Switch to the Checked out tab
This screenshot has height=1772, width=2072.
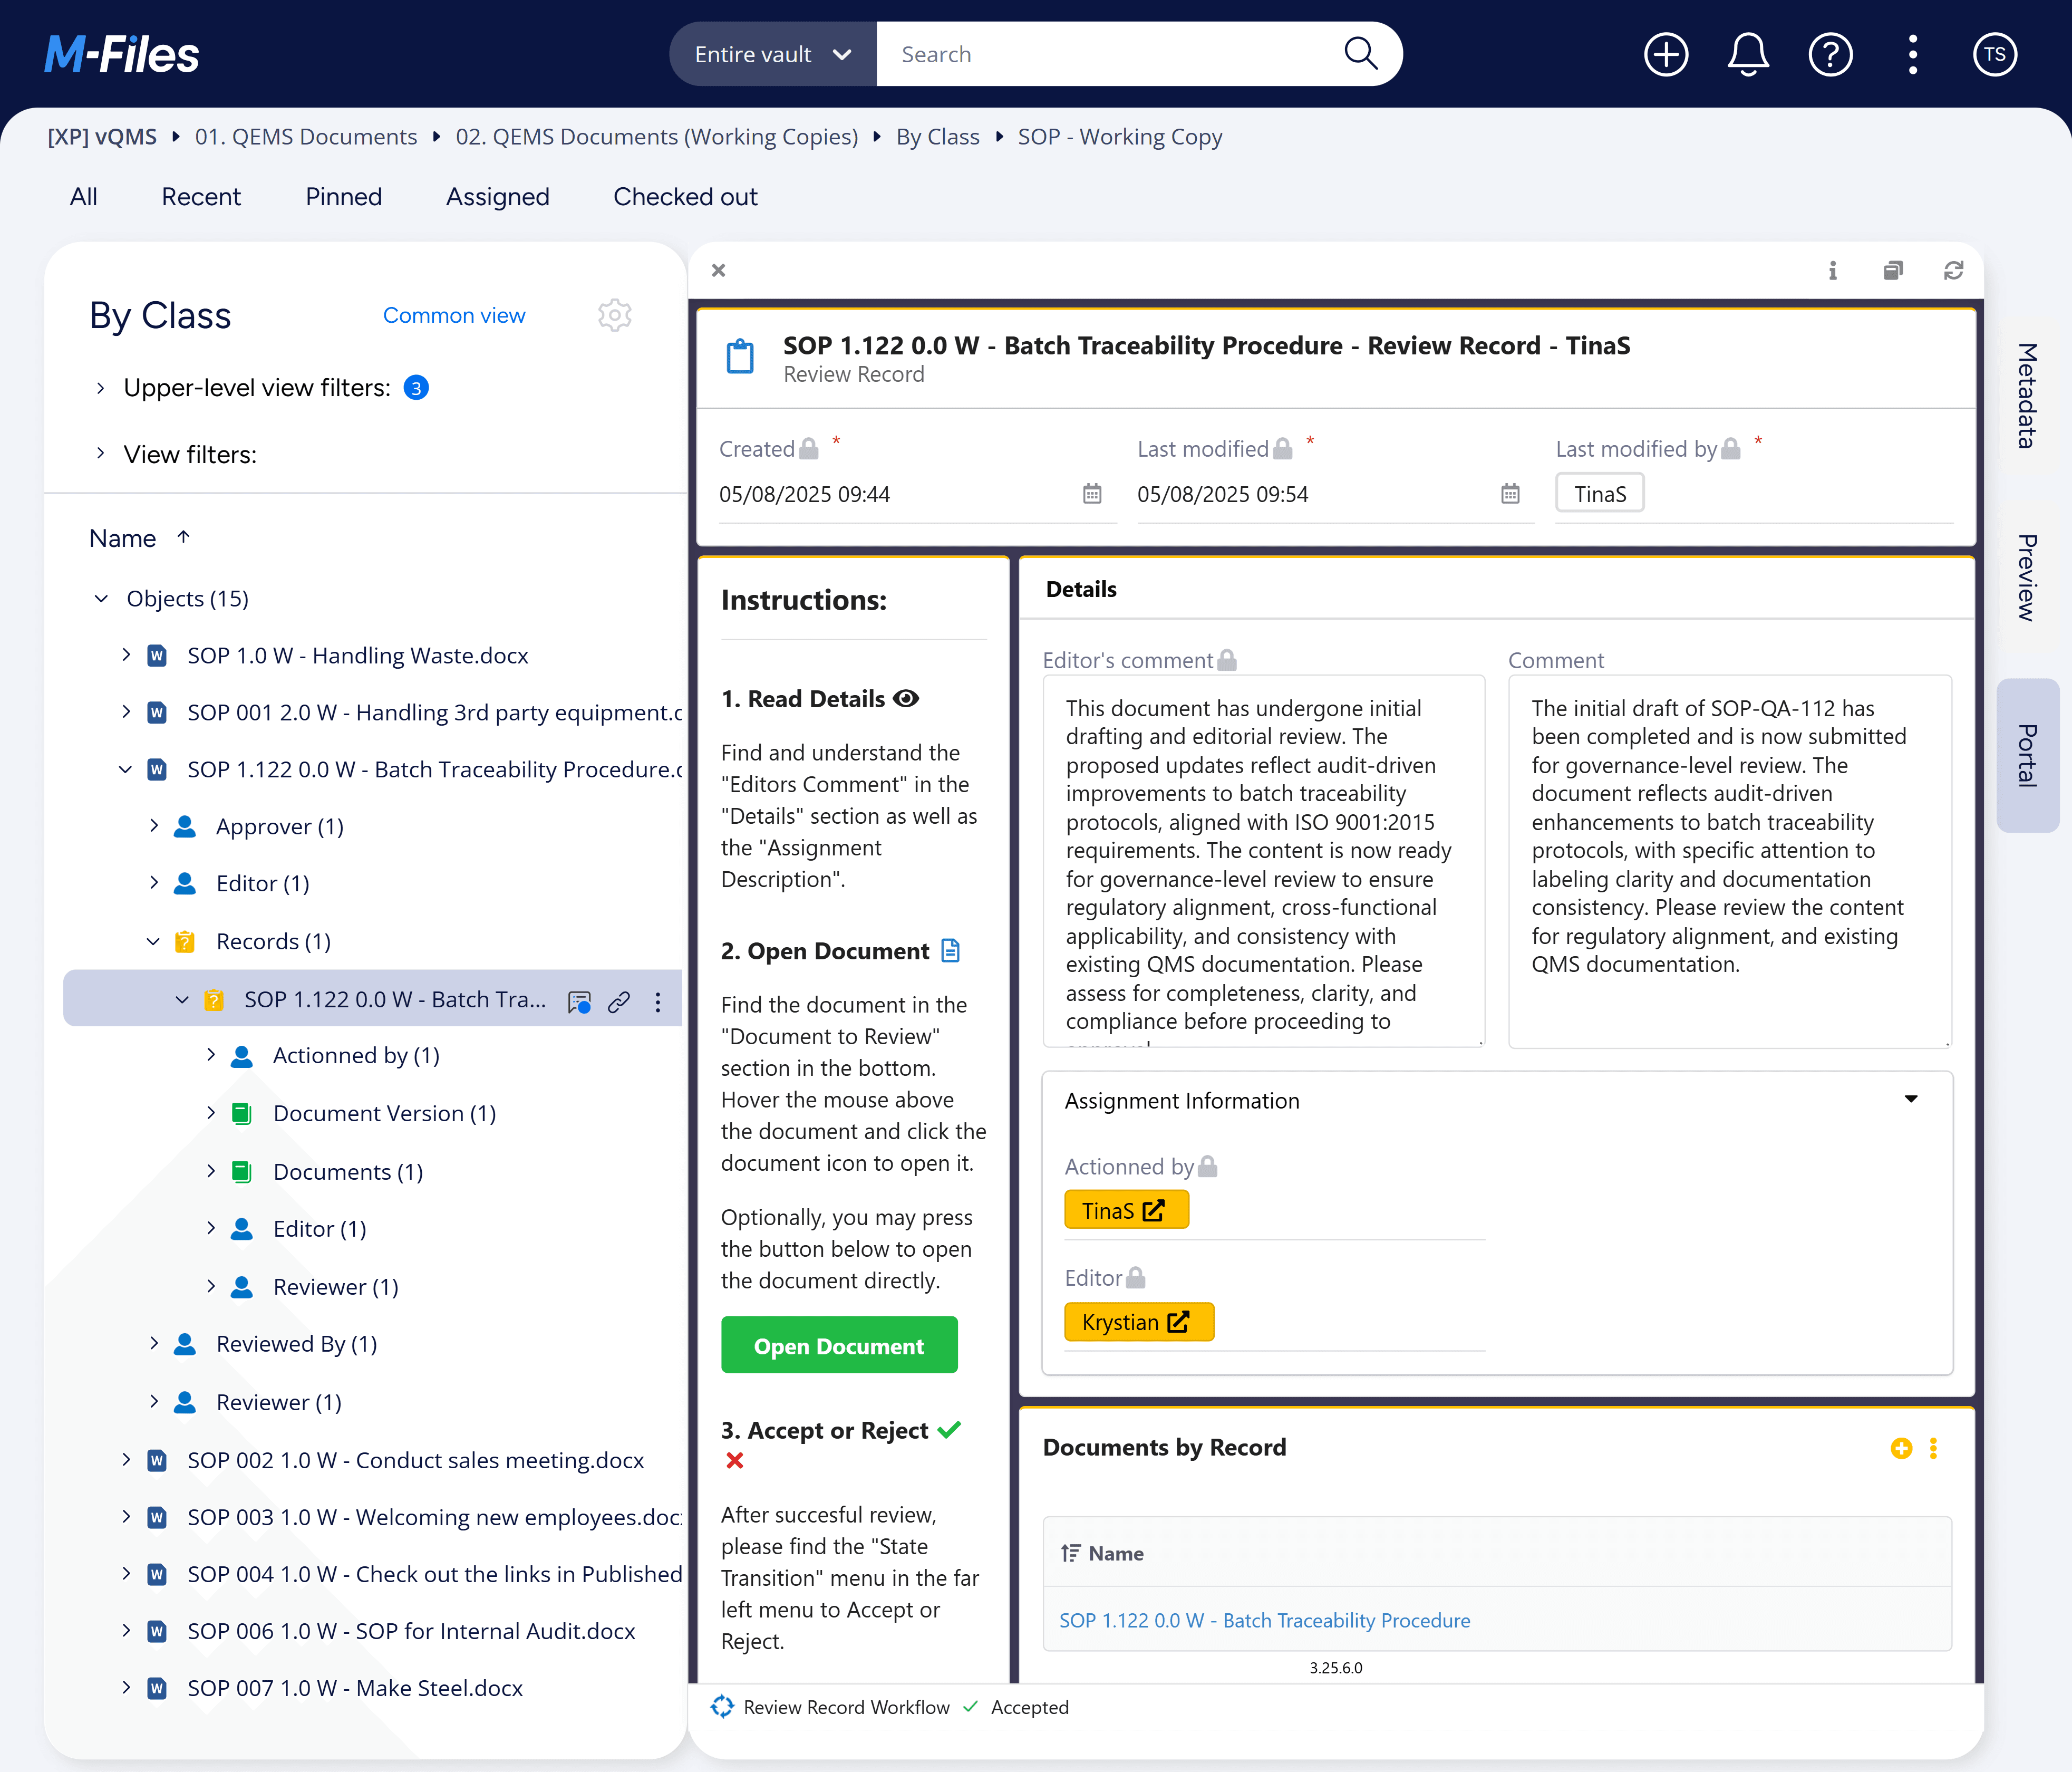tap(685, 197)
